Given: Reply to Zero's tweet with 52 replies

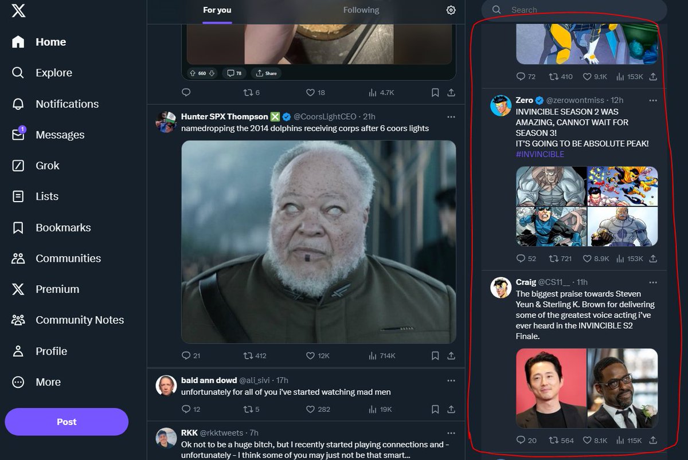Looking at the screenshot, I should coord(526,258).
